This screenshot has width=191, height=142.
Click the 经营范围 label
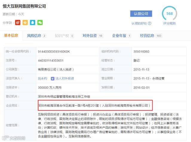tap(13, 125)
